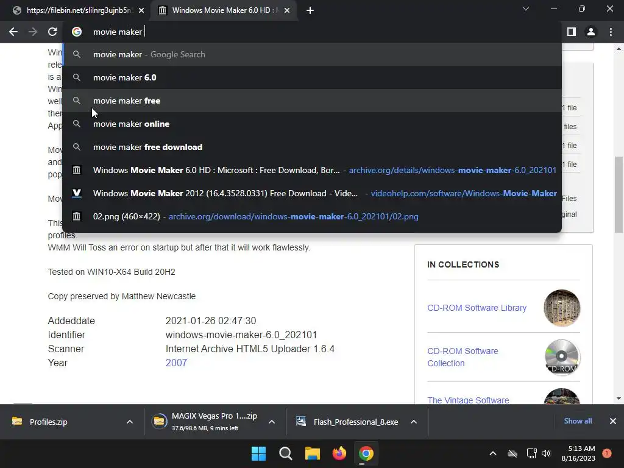Open the notification badge in taskbar
The image size is (624, 468).
(x=607, y=453)
